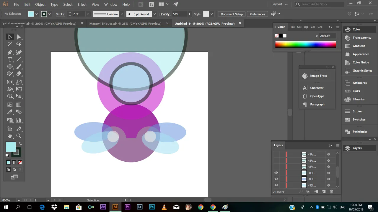Image resolution: width=378 pixels, height=212 pixels.
Task: Open the Fill swatch dropdown in control bar
Action: [x=37, y=14]
